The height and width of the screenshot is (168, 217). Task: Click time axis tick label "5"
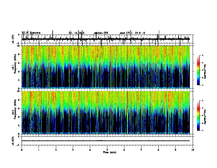click(107, 150)
